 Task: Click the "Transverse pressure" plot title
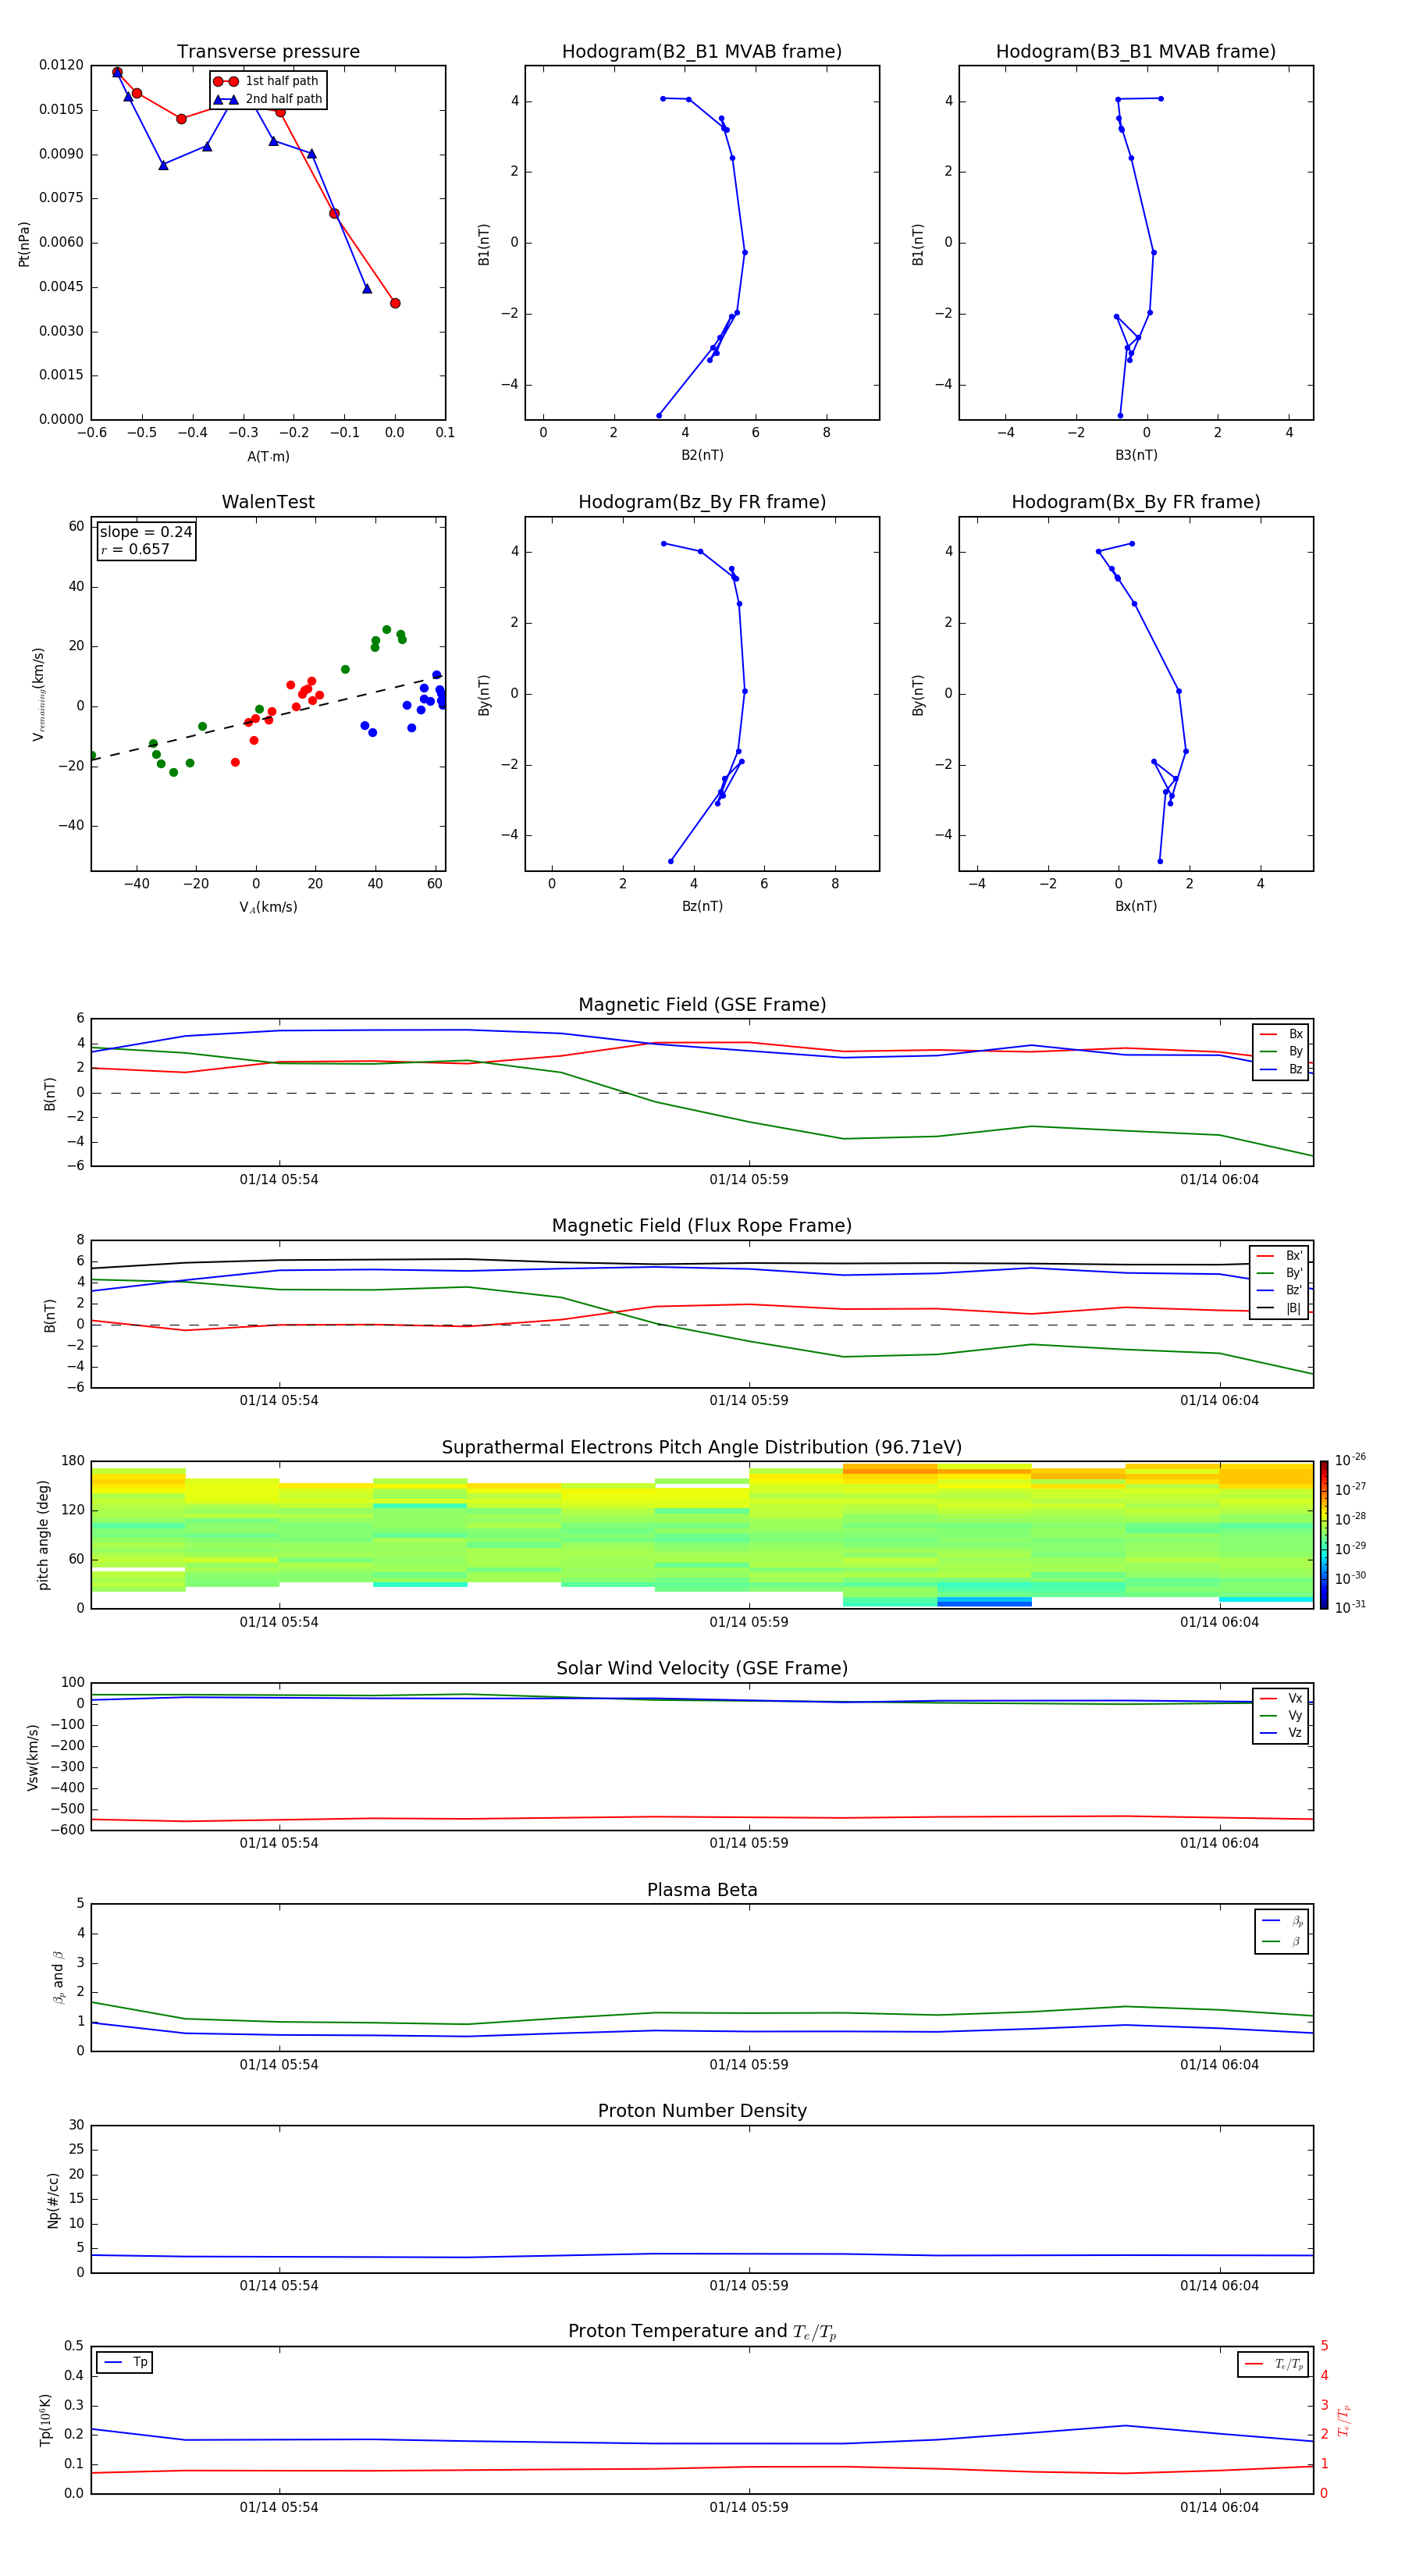click(x=268, y=52)
